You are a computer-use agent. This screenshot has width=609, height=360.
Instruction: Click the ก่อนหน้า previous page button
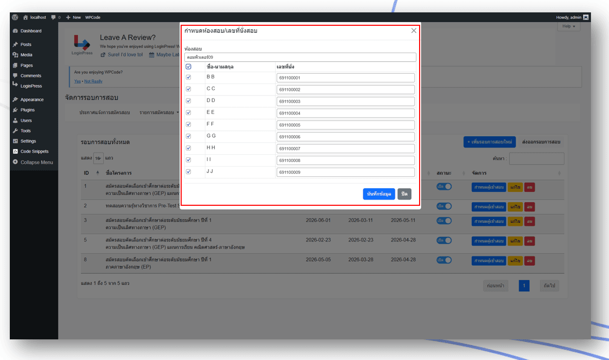(x=495, y=286)
